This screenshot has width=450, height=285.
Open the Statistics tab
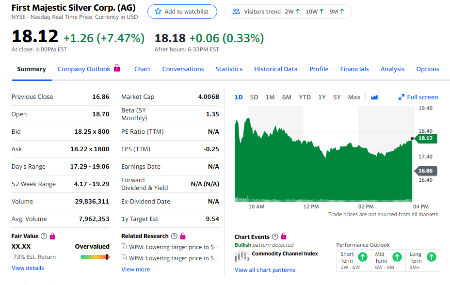229,69
